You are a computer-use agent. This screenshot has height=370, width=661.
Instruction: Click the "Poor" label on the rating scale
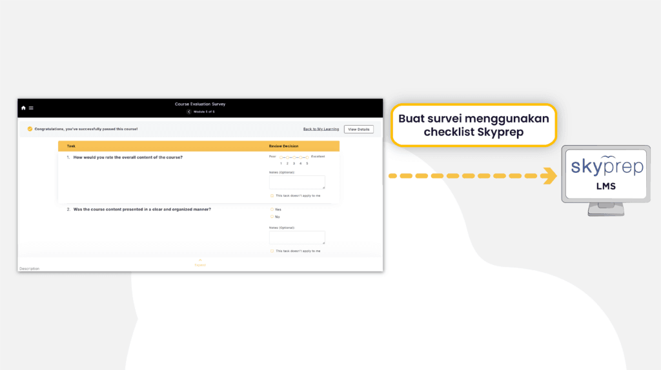point(272,157)
